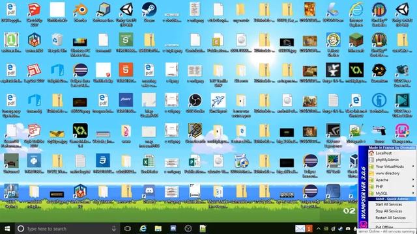Open www directory in Wampserver menu
This screenshot has height=234, width=417.
tap(388, 173)
